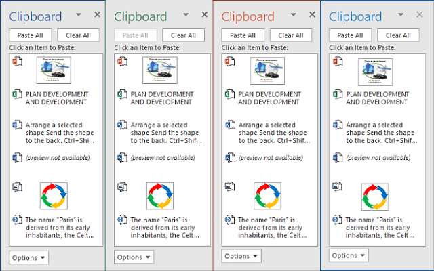Paste circular arrows image from fourth light-blue pane
434x271 pixels.
[x=375, y=197]
